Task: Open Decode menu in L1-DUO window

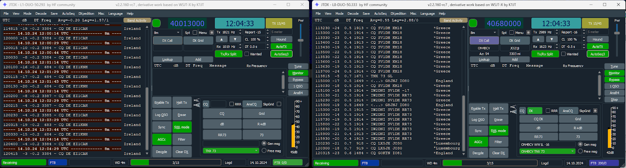Action: click(41, 14)
